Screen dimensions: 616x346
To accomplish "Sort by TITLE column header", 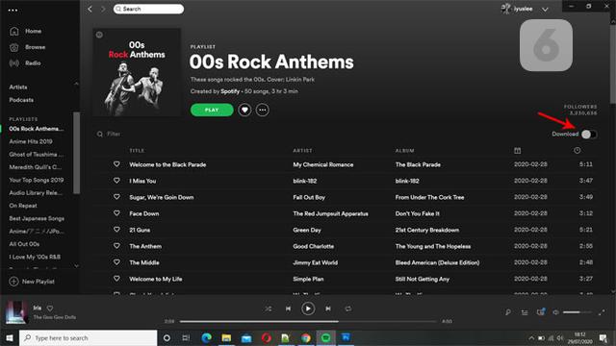I will 137,151.
